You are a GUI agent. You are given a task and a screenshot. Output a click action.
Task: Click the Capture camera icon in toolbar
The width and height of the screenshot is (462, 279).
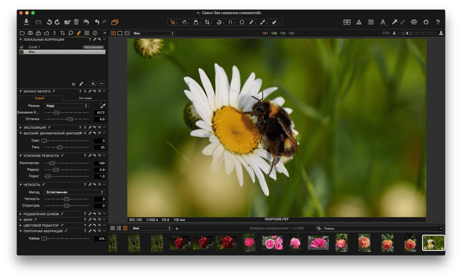38,22
